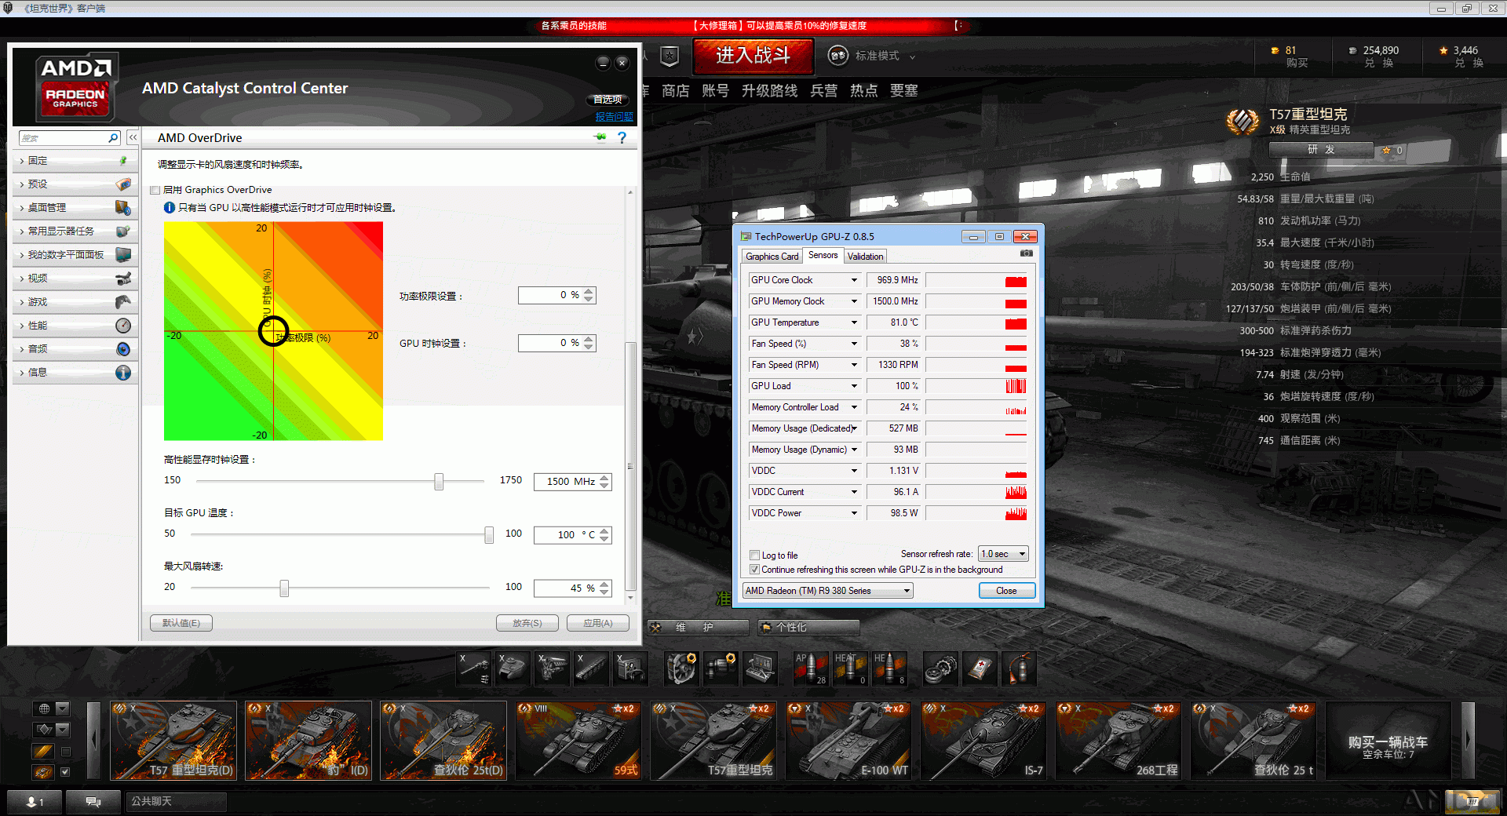Open the contacts list button
The width and height of the screenshot is (1507, 816).
(x=35, y=801)
